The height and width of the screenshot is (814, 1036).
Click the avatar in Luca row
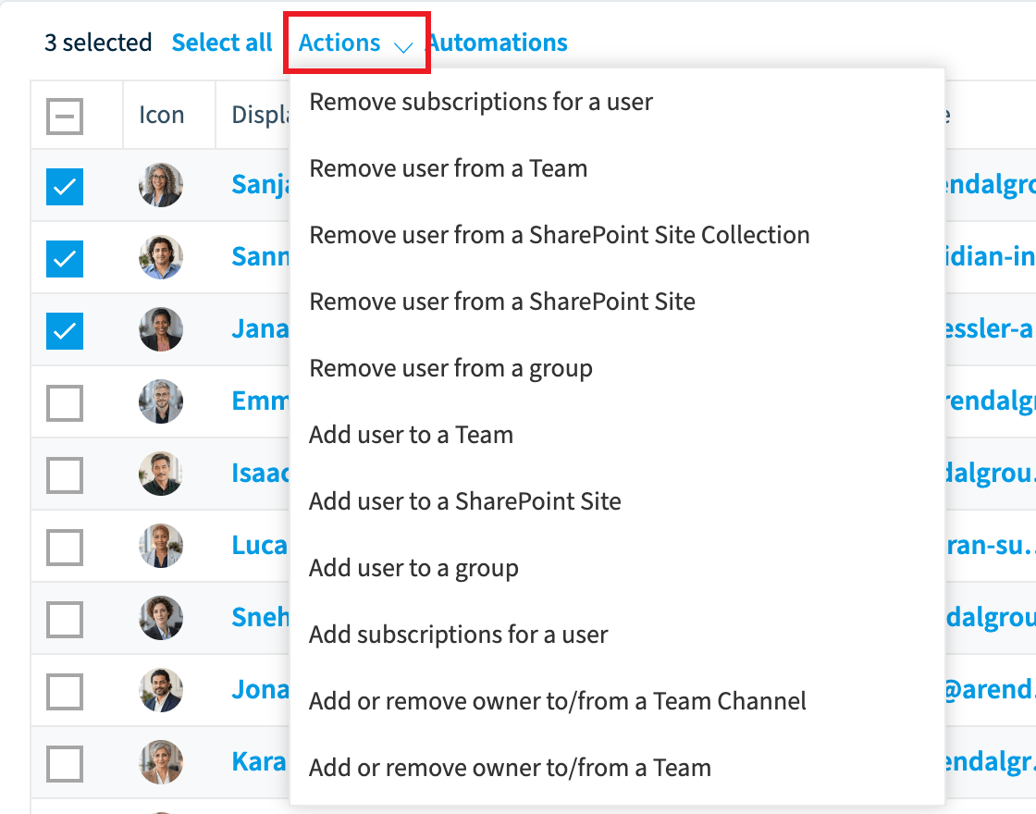(161, 545)
